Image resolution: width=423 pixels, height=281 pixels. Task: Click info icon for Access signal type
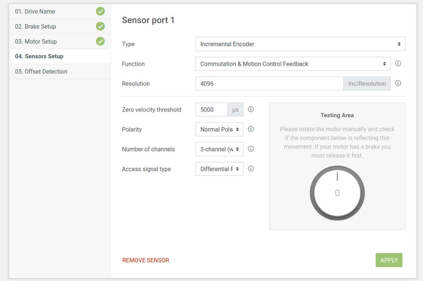[x=251, y=169]
